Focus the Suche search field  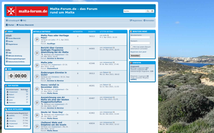click(x=134, y=11)
